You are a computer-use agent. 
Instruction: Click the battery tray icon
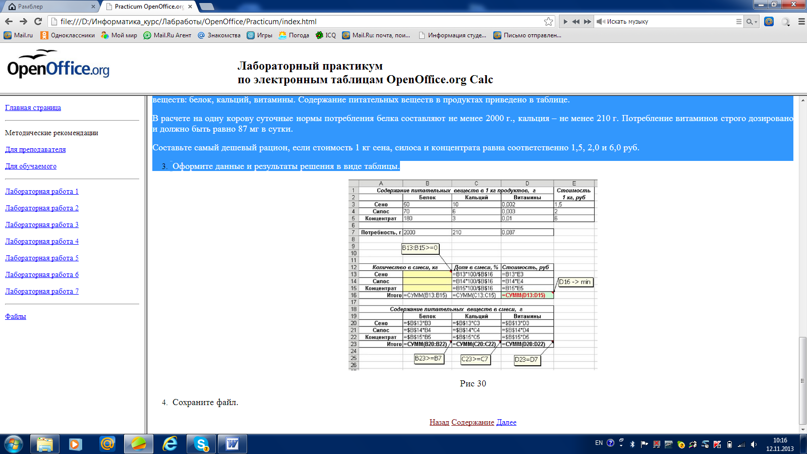pos(729,444)
